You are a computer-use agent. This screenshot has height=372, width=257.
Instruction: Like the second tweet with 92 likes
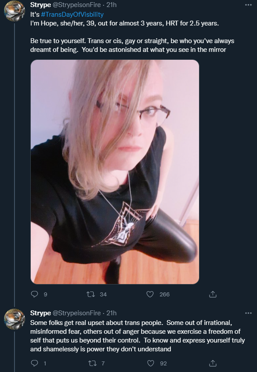point(151,363)
